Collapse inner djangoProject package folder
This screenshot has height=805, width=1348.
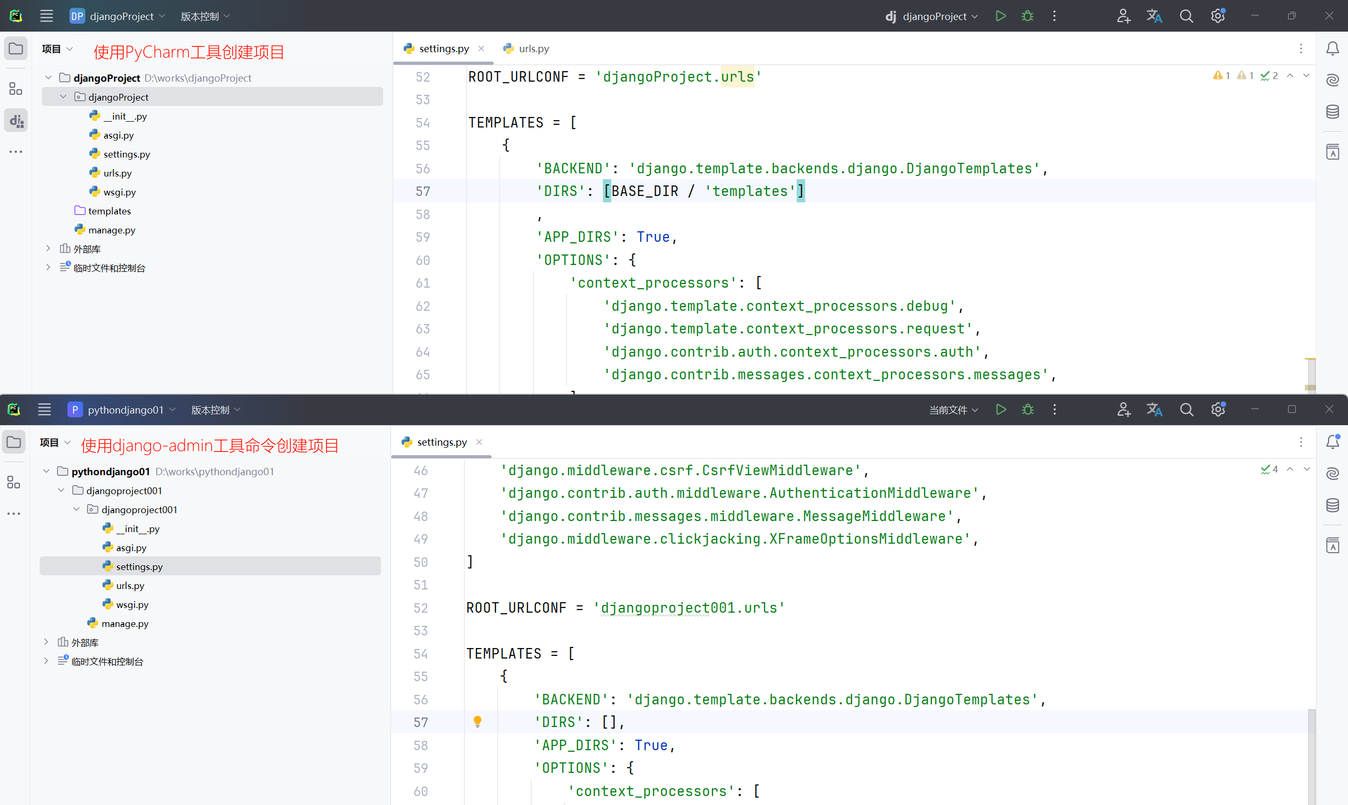pos(63,96)
